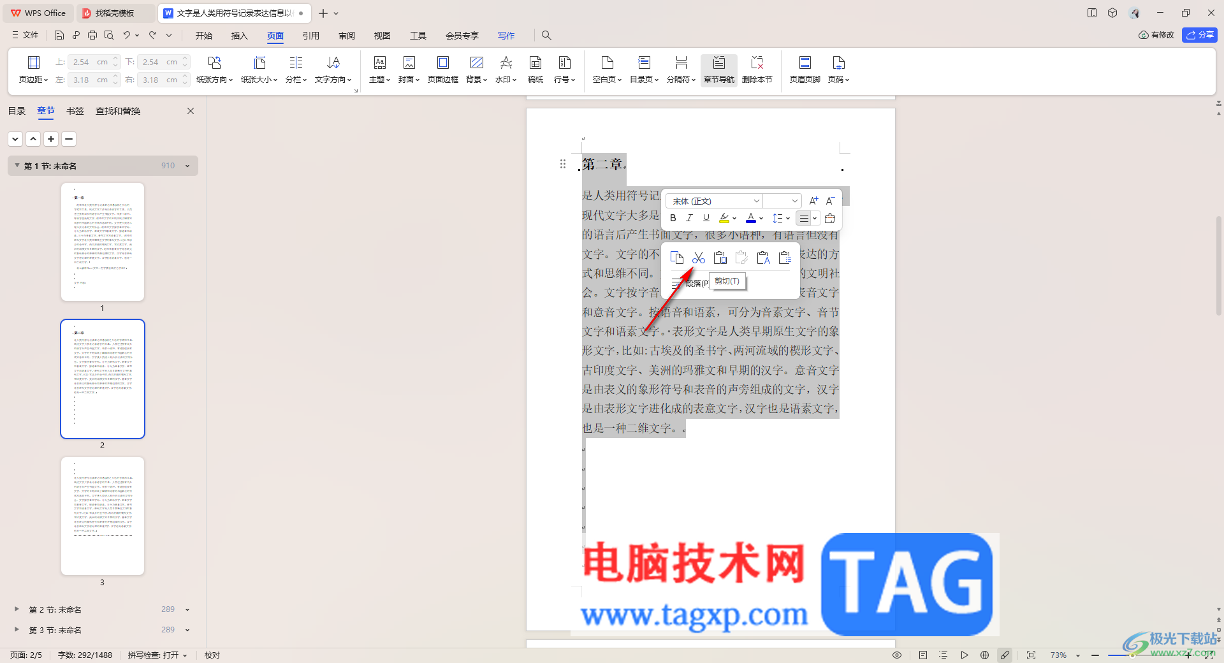Image resolution: width=1224 pixels, height=663 pixels.
Task: Click the 有修改 status button
Action: point(1156,35)
